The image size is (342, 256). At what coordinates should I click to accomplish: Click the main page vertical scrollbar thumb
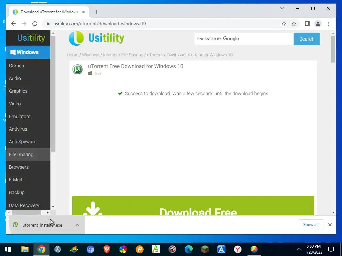tap(333, 49)
